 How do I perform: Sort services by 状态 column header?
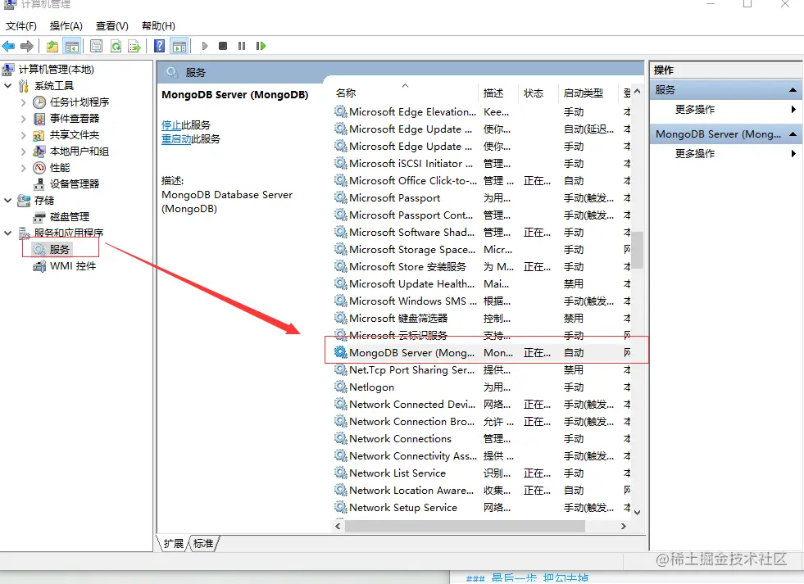click(539, 93)
